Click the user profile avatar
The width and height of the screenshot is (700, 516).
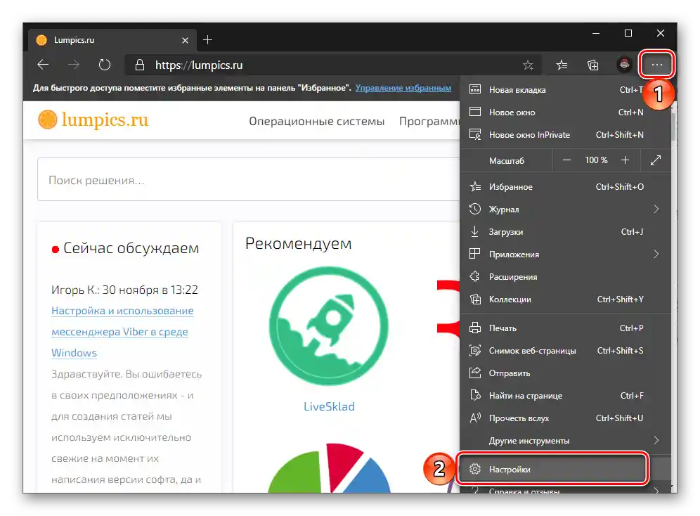[x=624, y=65]
